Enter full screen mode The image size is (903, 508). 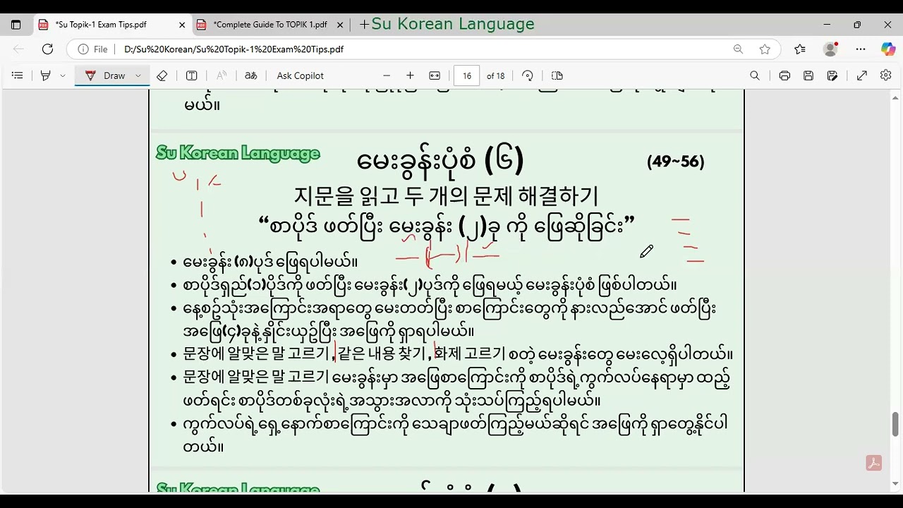point(862,75)
